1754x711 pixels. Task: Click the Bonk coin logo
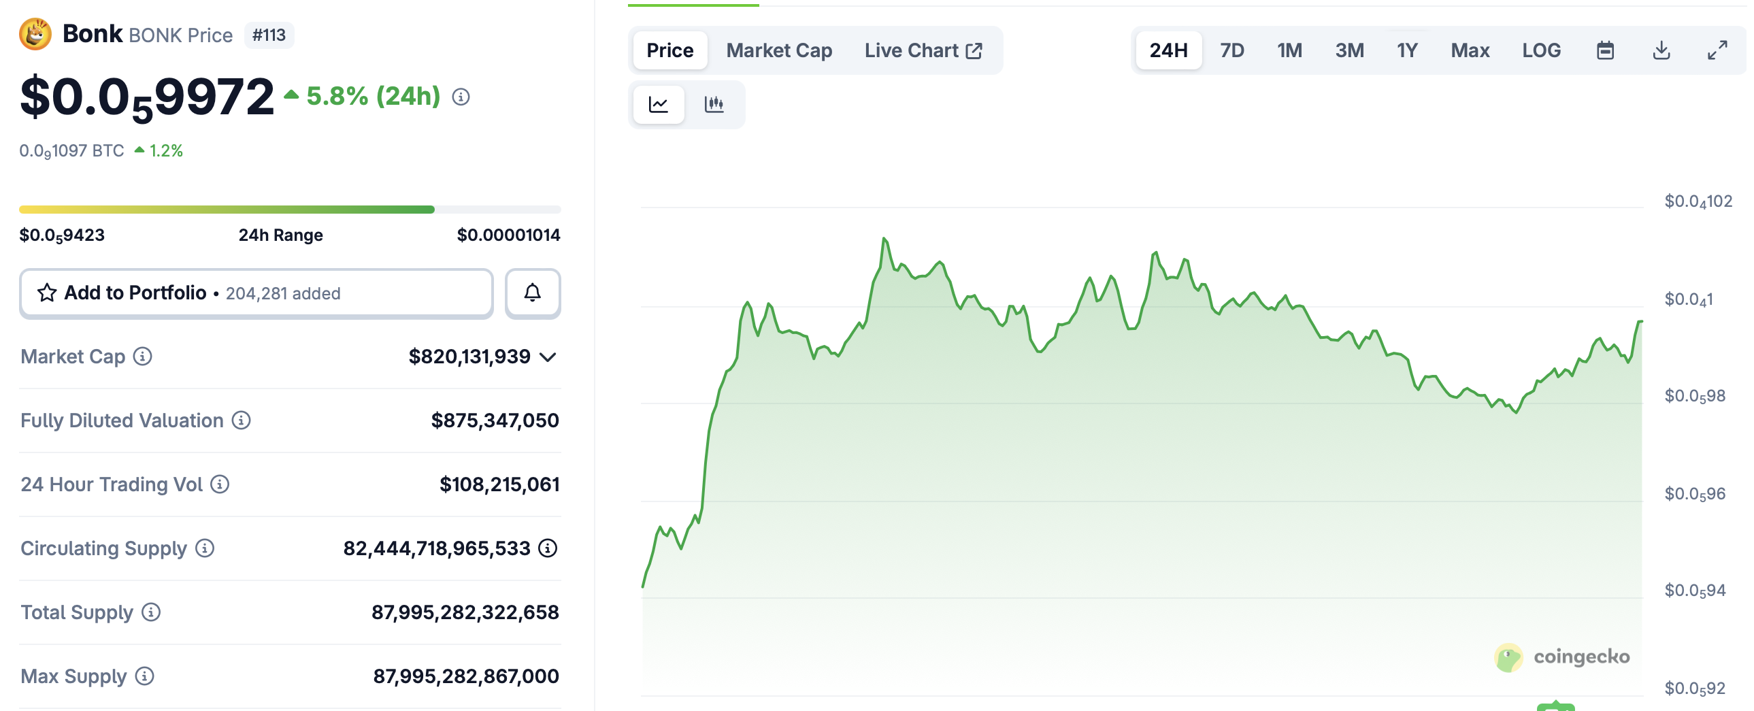[x=35, y=33]
